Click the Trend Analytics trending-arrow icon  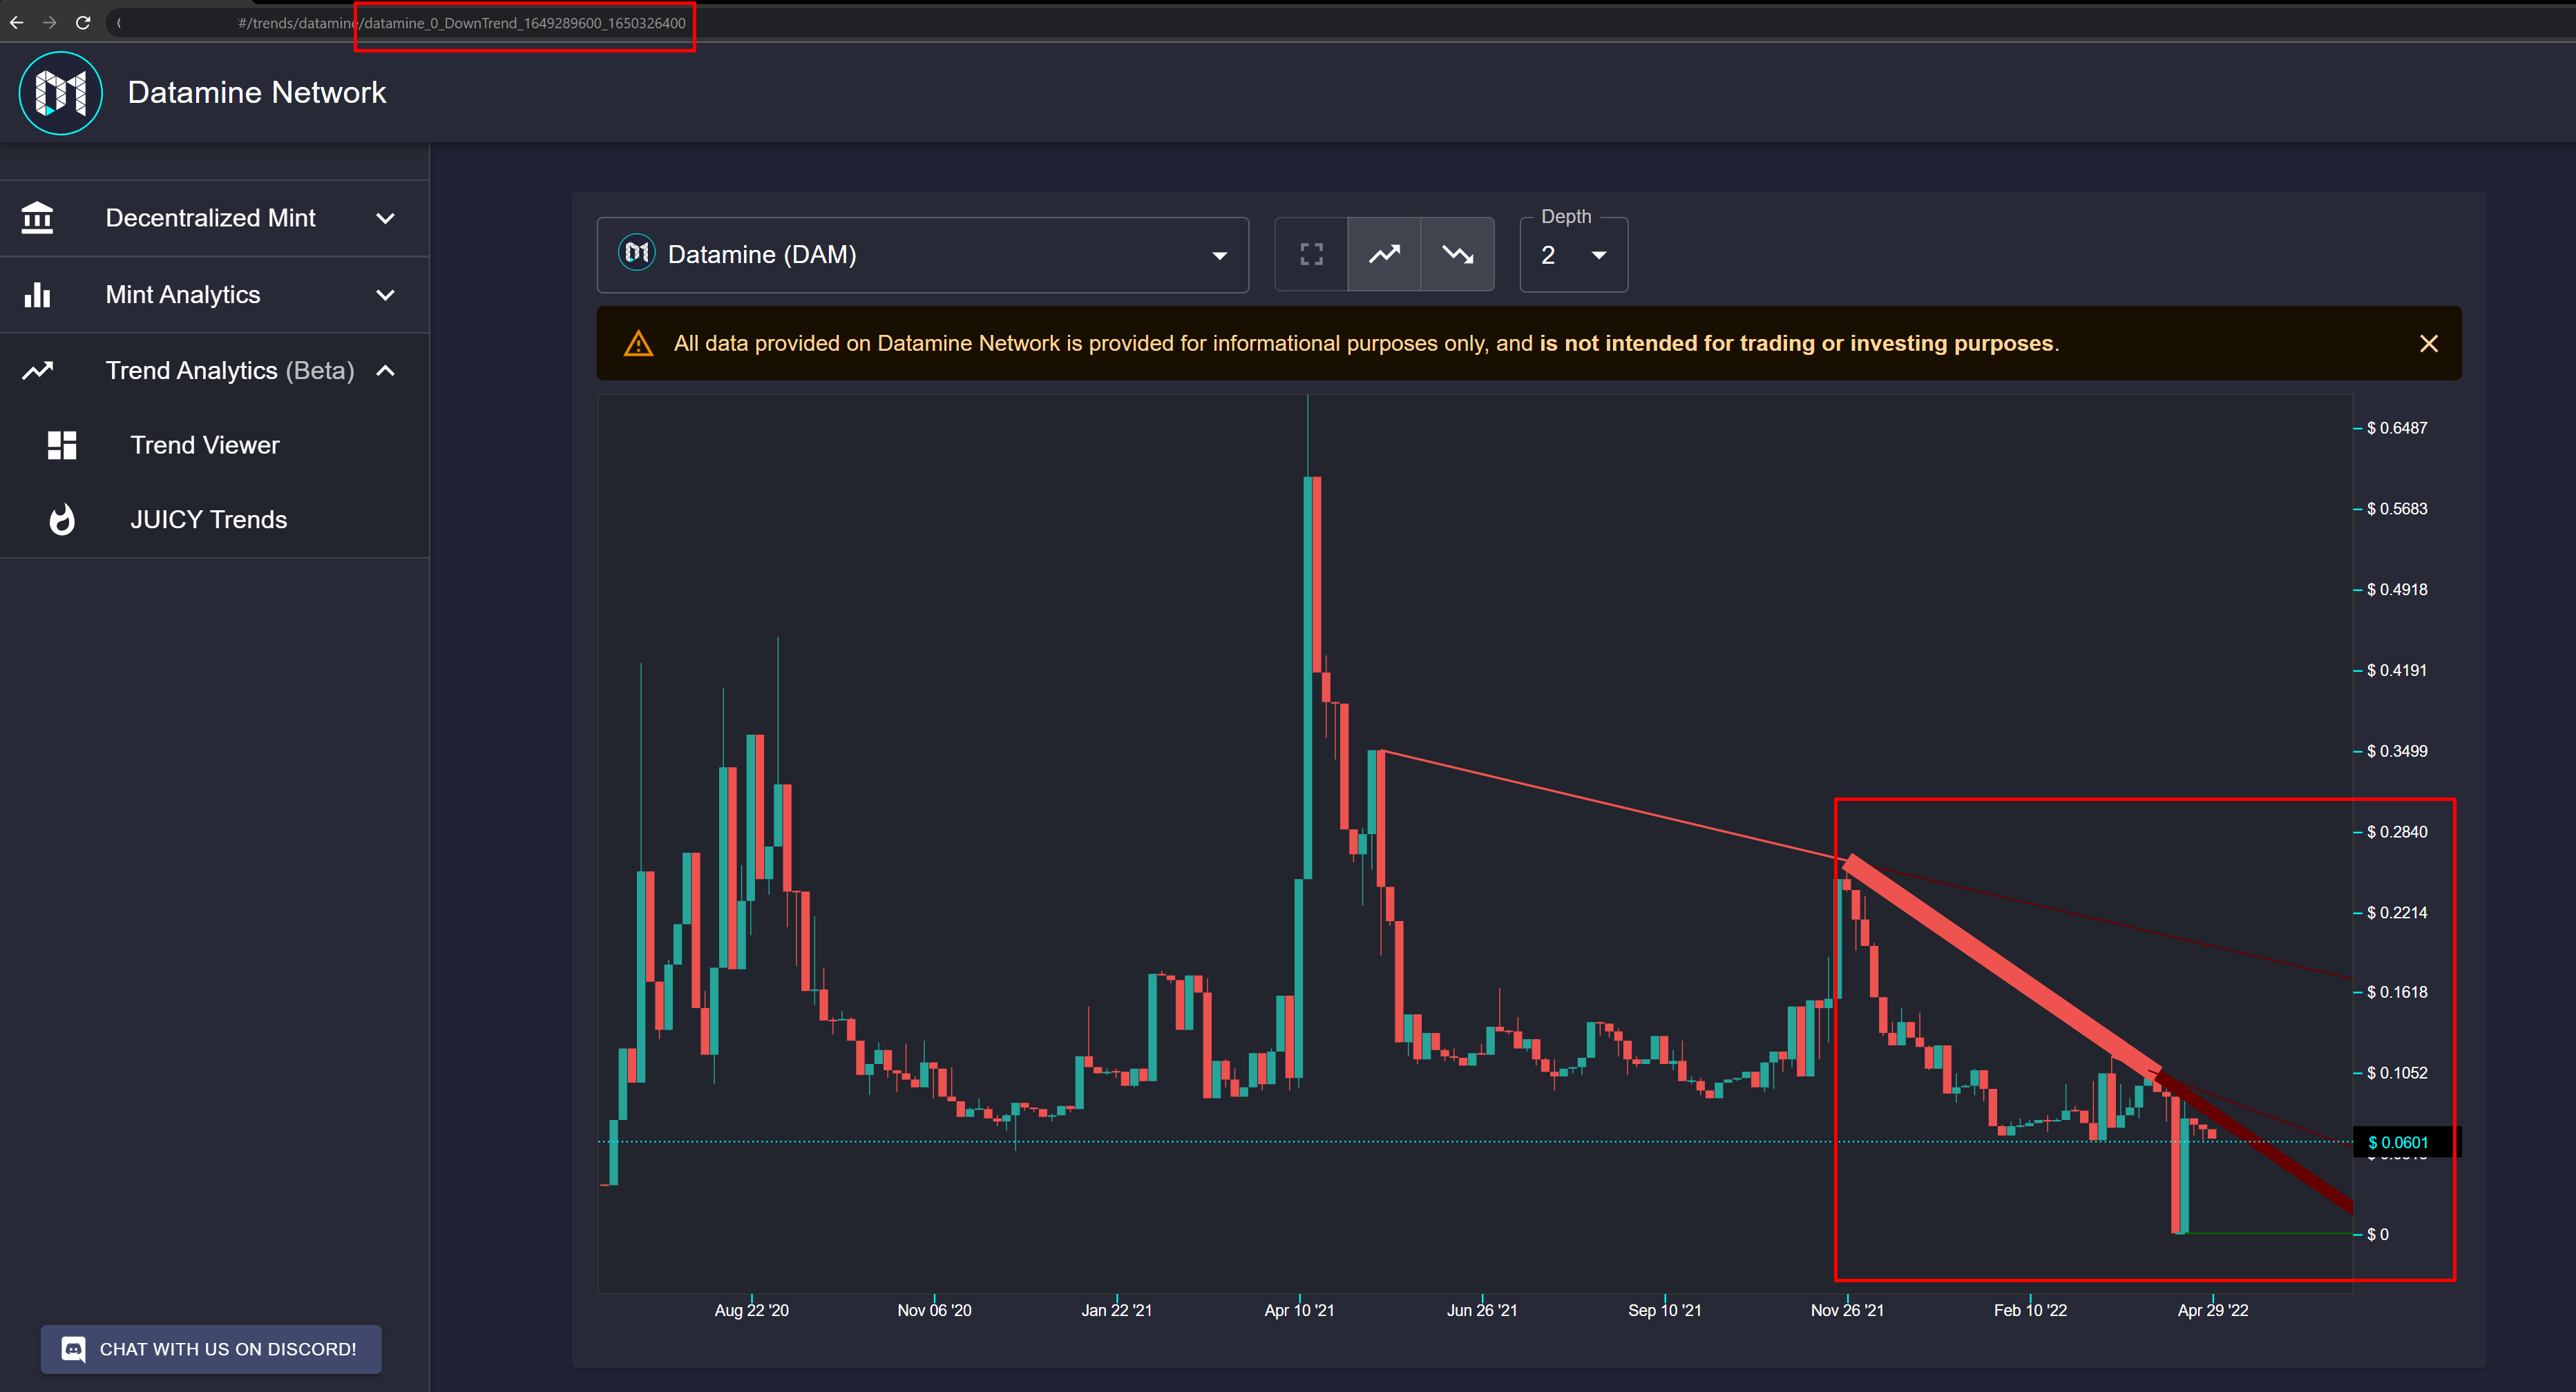pyautogui.click(x=37, y=371)
